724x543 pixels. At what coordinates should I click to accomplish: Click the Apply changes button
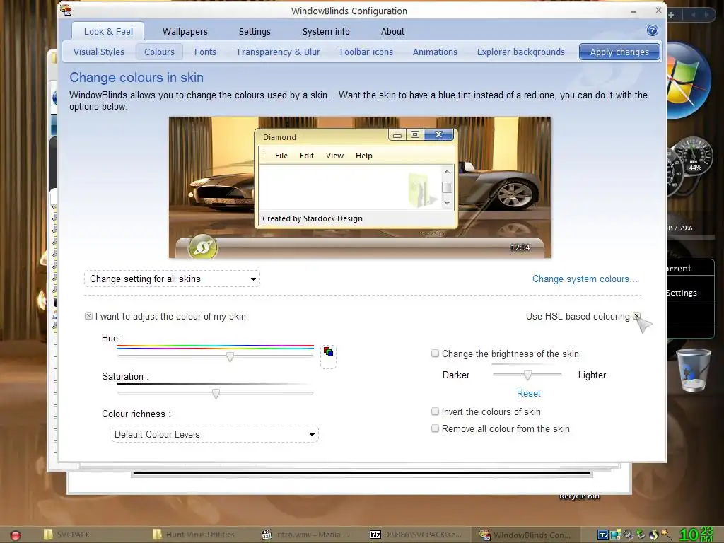coord(619,52)
